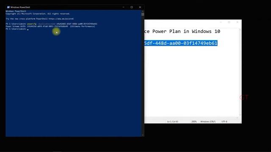Minimize the Windows PowerShell window
The width and height of the screenshot is (271, 152).
(x=123, y=7)
